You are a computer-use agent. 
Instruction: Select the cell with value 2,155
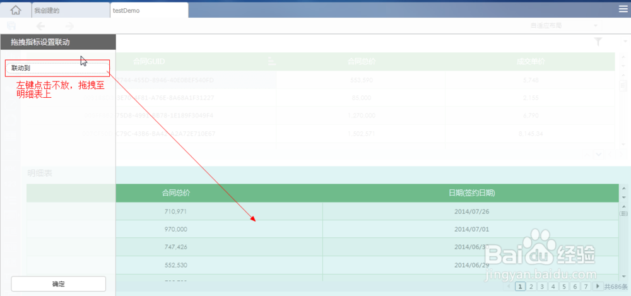click(x=531, y=97)
